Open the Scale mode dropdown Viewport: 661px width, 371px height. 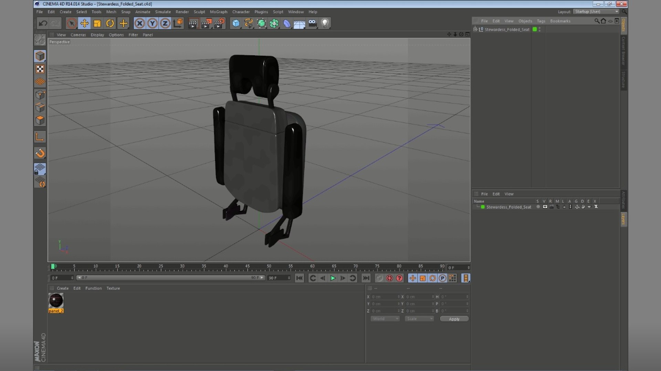[x=419, y=319]
